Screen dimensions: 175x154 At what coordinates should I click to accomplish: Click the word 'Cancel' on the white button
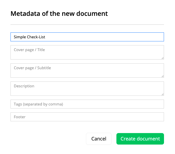(x=99, y=139)
